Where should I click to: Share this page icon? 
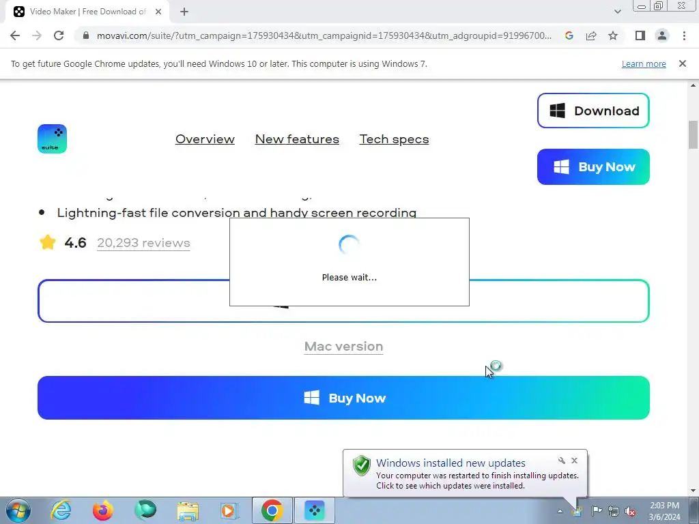(591, 35)
